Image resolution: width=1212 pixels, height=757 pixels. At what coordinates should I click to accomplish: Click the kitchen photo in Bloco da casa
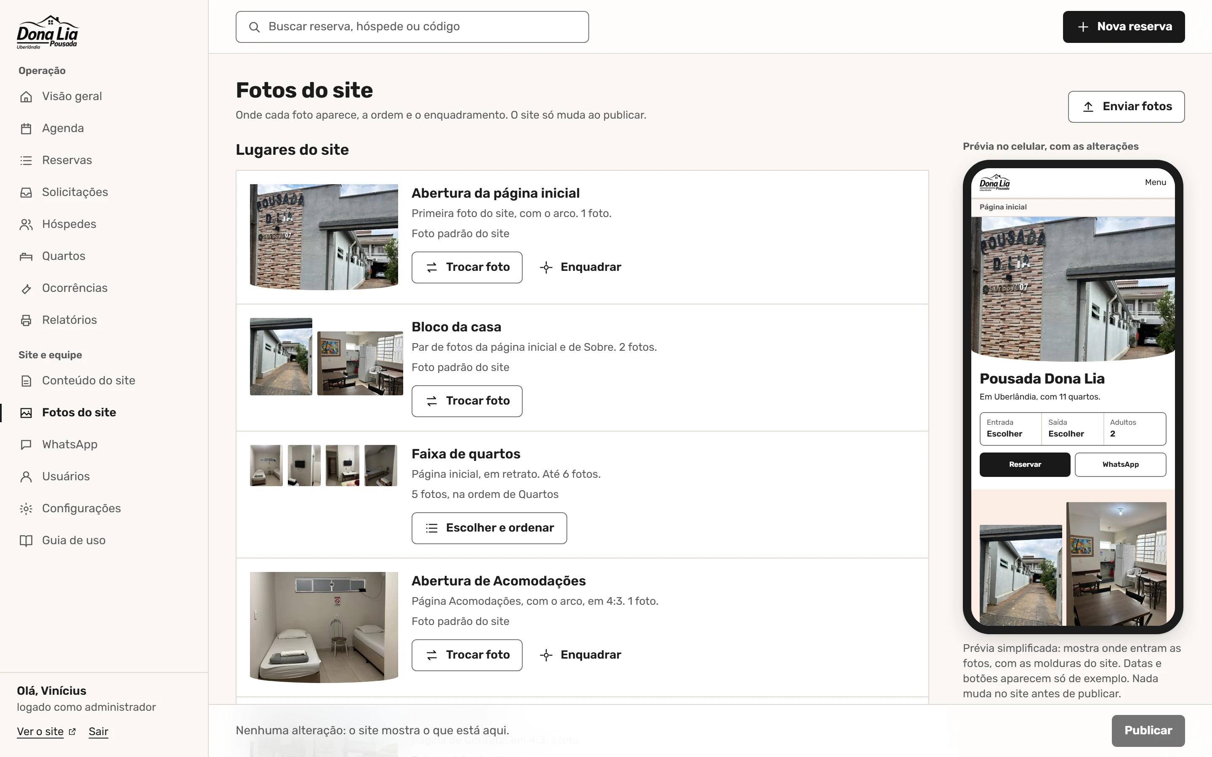(x=360, y=363)
